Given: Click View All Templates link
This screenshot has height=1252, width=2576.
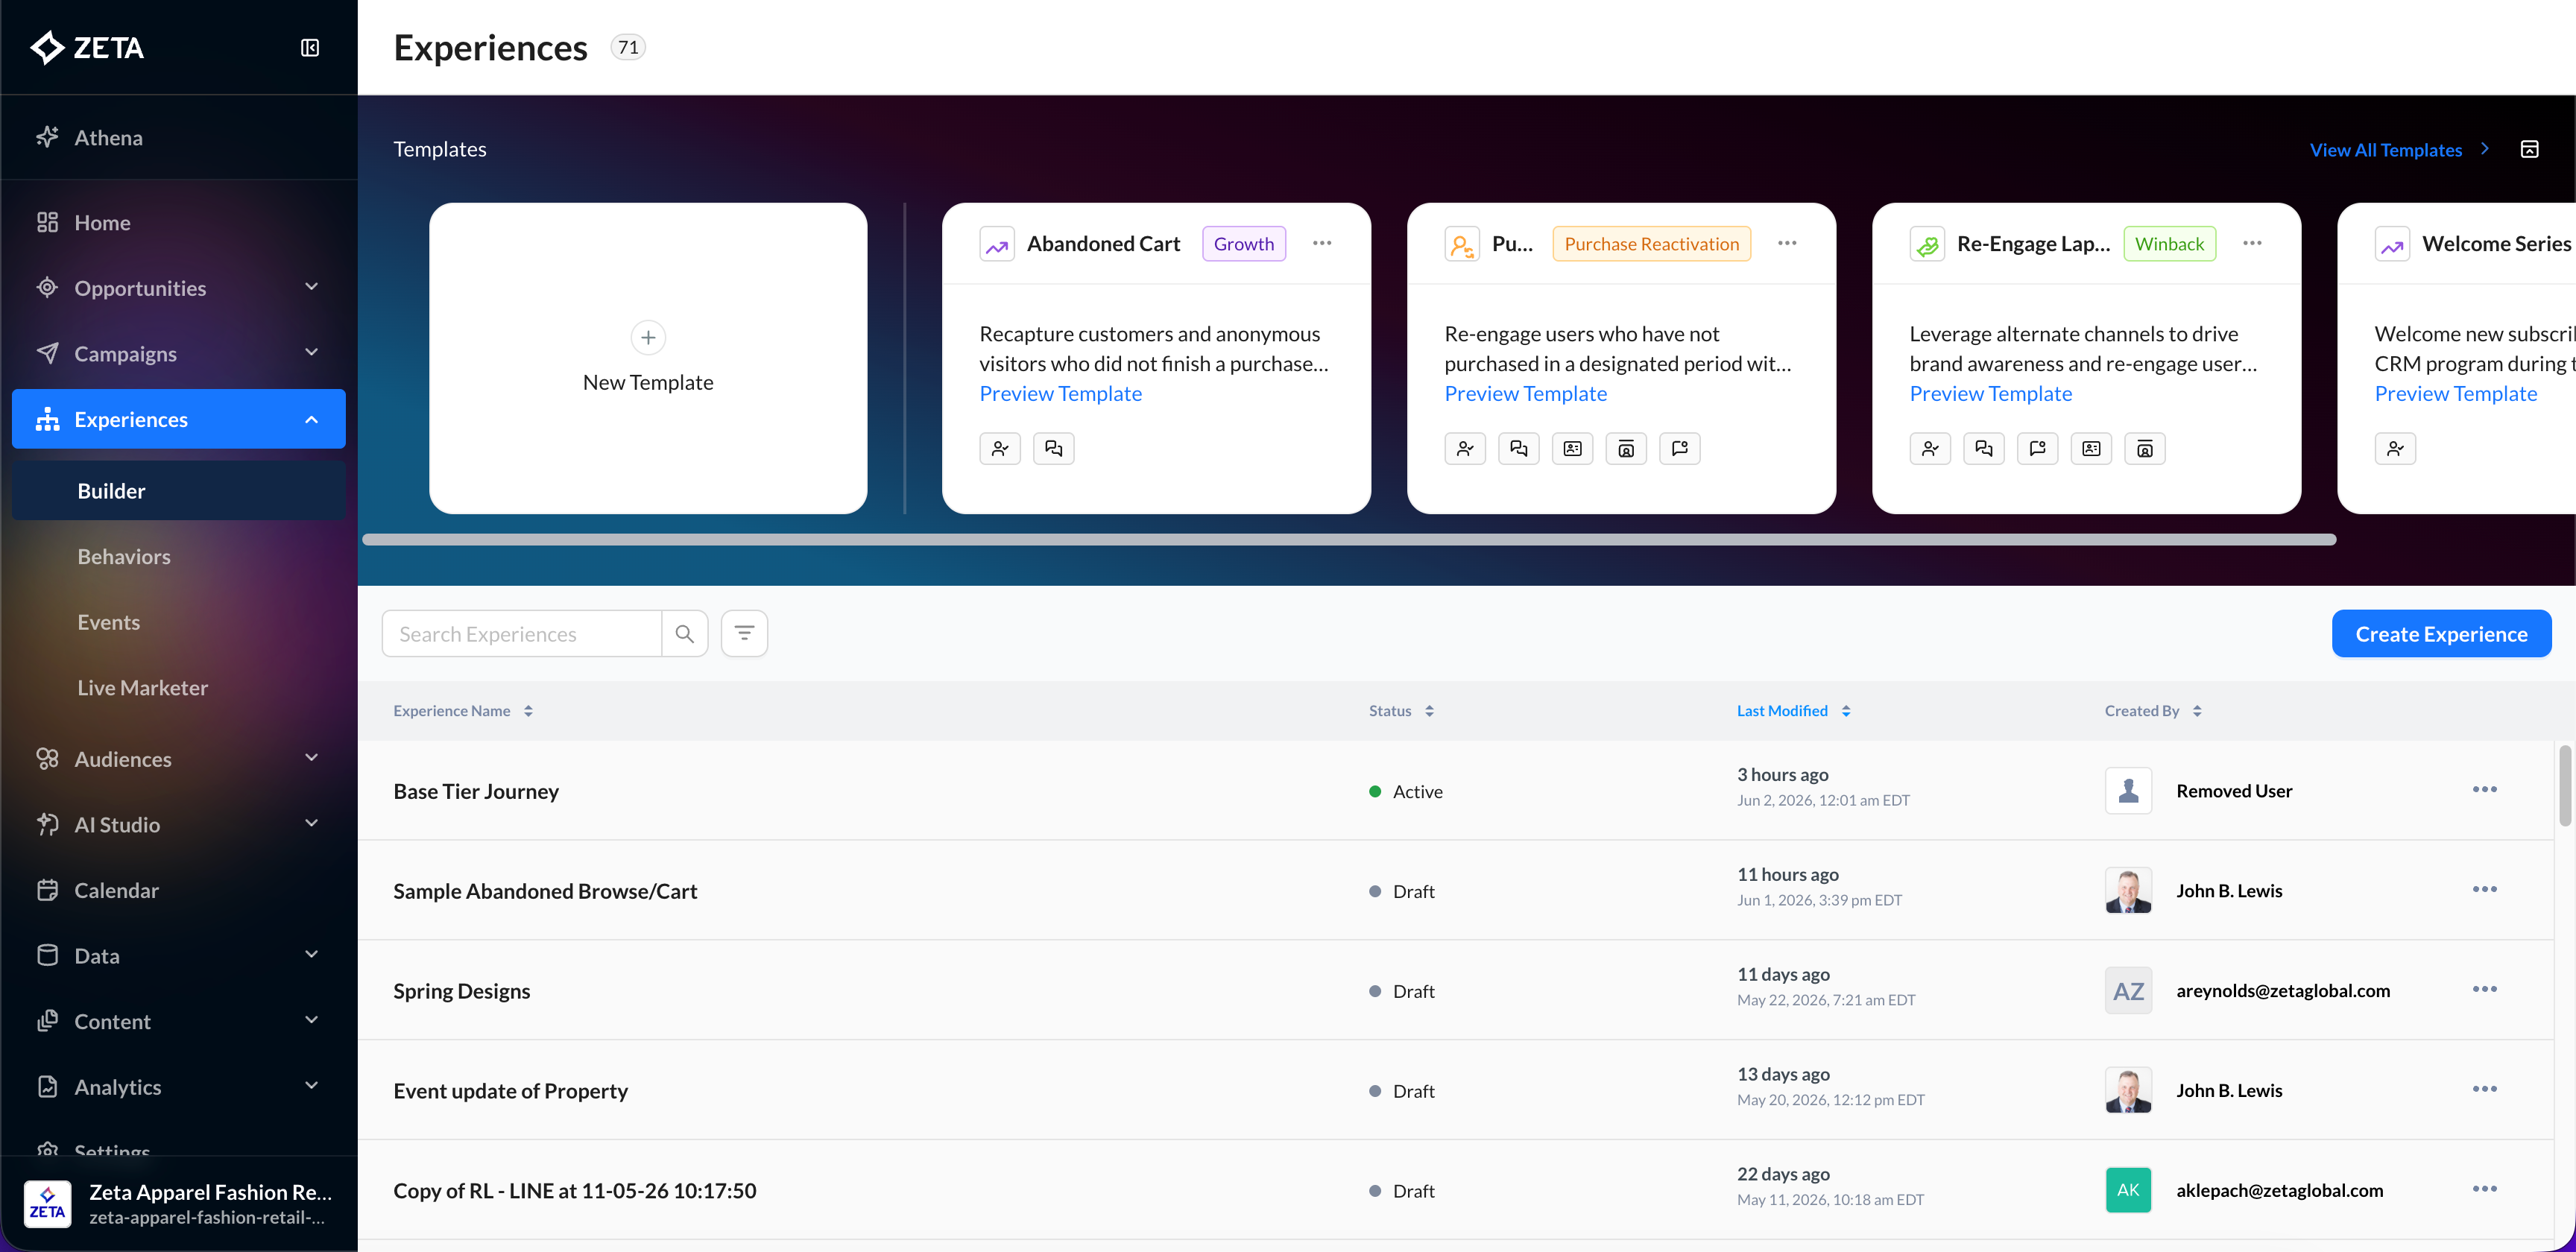Looking at the screenshot, I should tap(2386, 149).
